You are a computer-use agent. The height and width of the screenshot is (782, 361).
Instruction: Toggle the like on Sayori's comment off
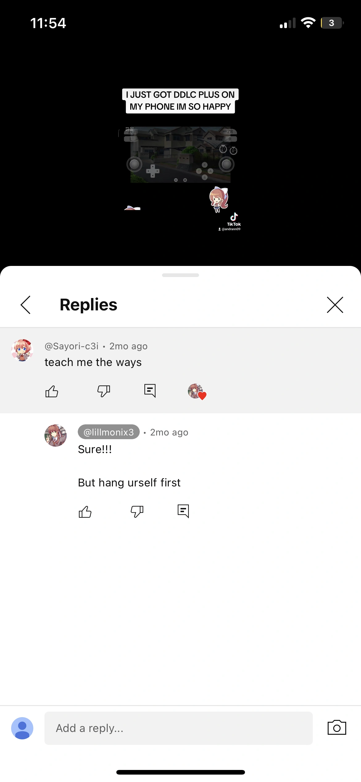point(52,391)
